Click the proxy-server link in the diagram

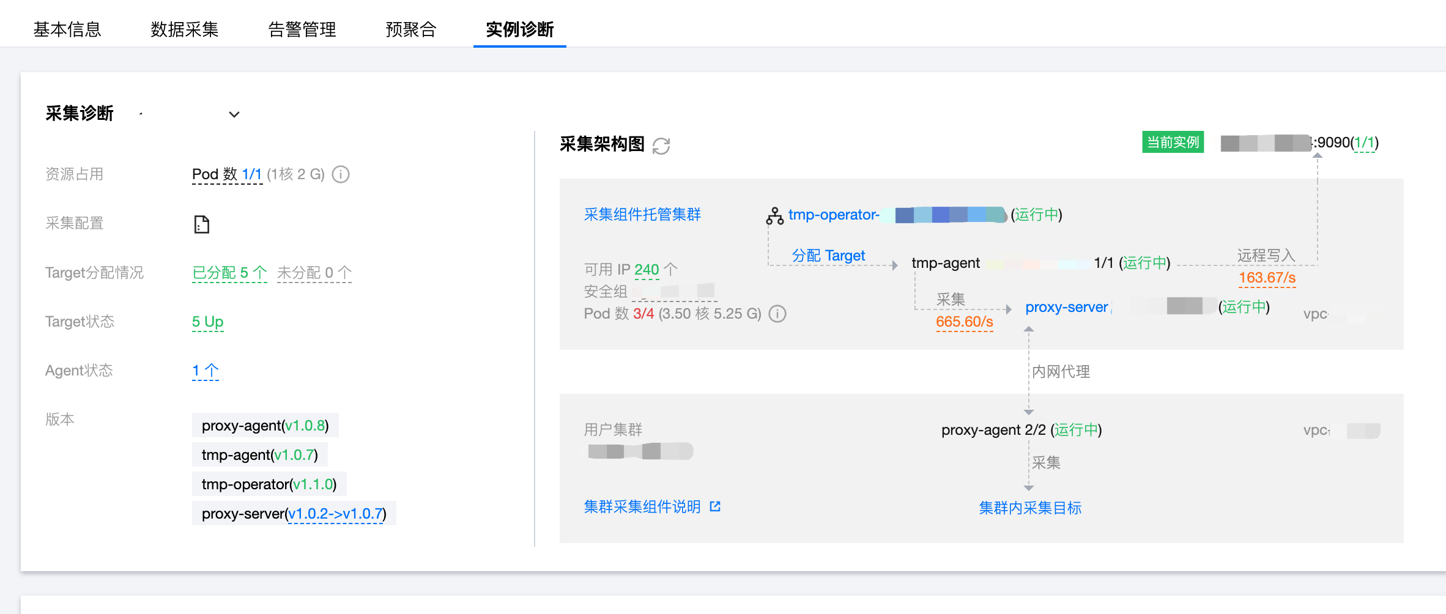1066,307
